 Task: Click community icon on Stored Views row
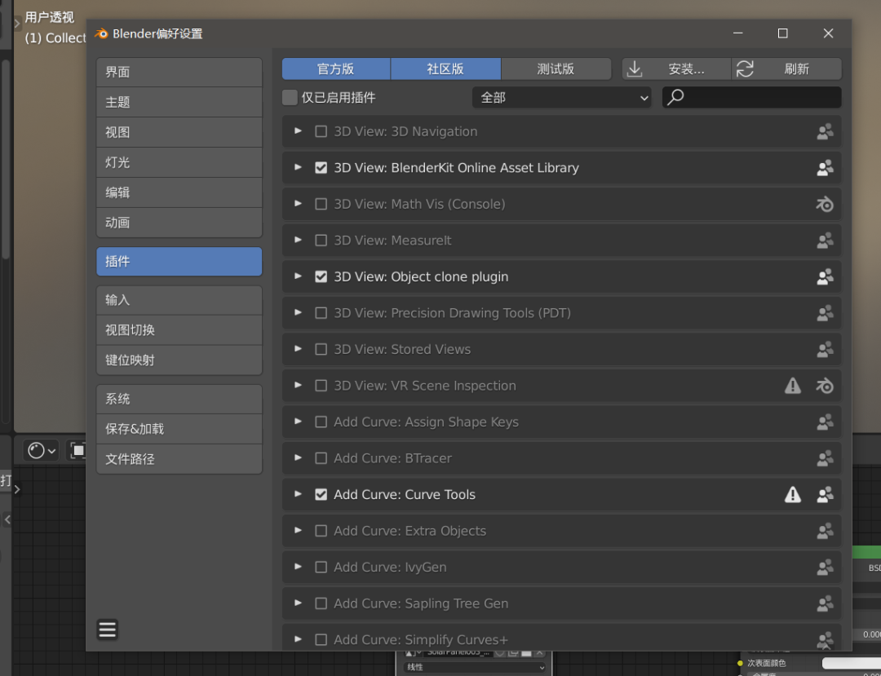(825, 349)
